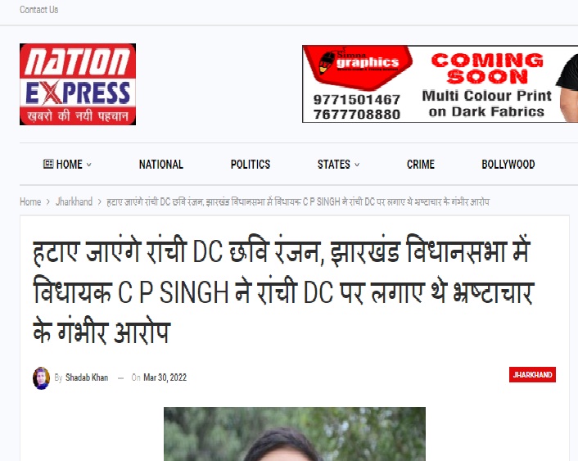Viewport: 578px width, 461px height.
Task: Open the Nation Express logo homepage
Action: [x=78, y=84]
